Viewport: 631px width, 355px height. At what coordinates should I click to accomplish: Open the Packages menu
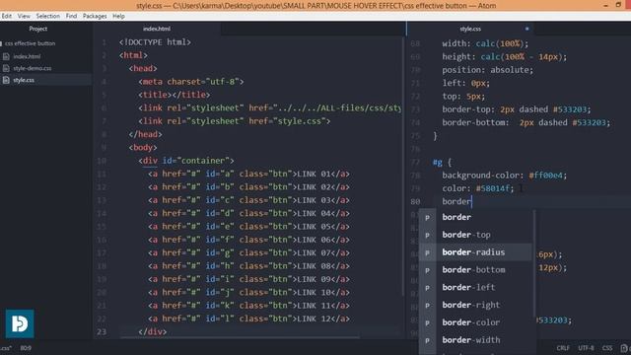pos(95,16)
